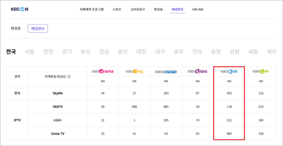Open the KBS Joy channel logo

coord(134,71)
